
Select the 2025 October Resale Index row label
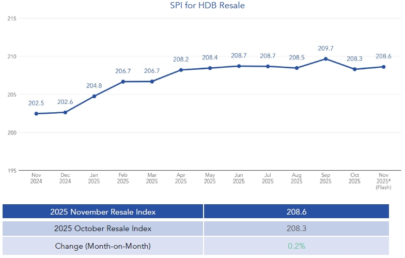tap(103, 229)
